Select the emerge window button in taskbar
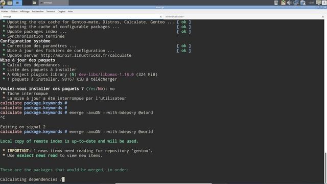 tap(54, 3)
